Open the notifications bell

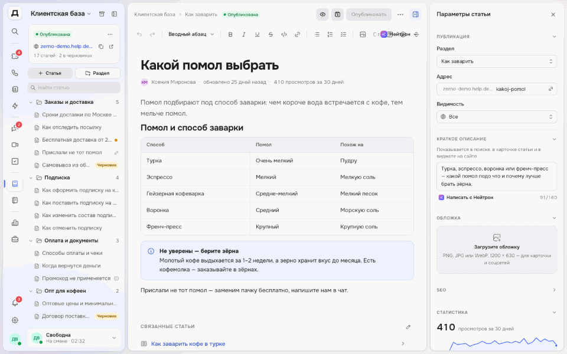click(15, 303)
